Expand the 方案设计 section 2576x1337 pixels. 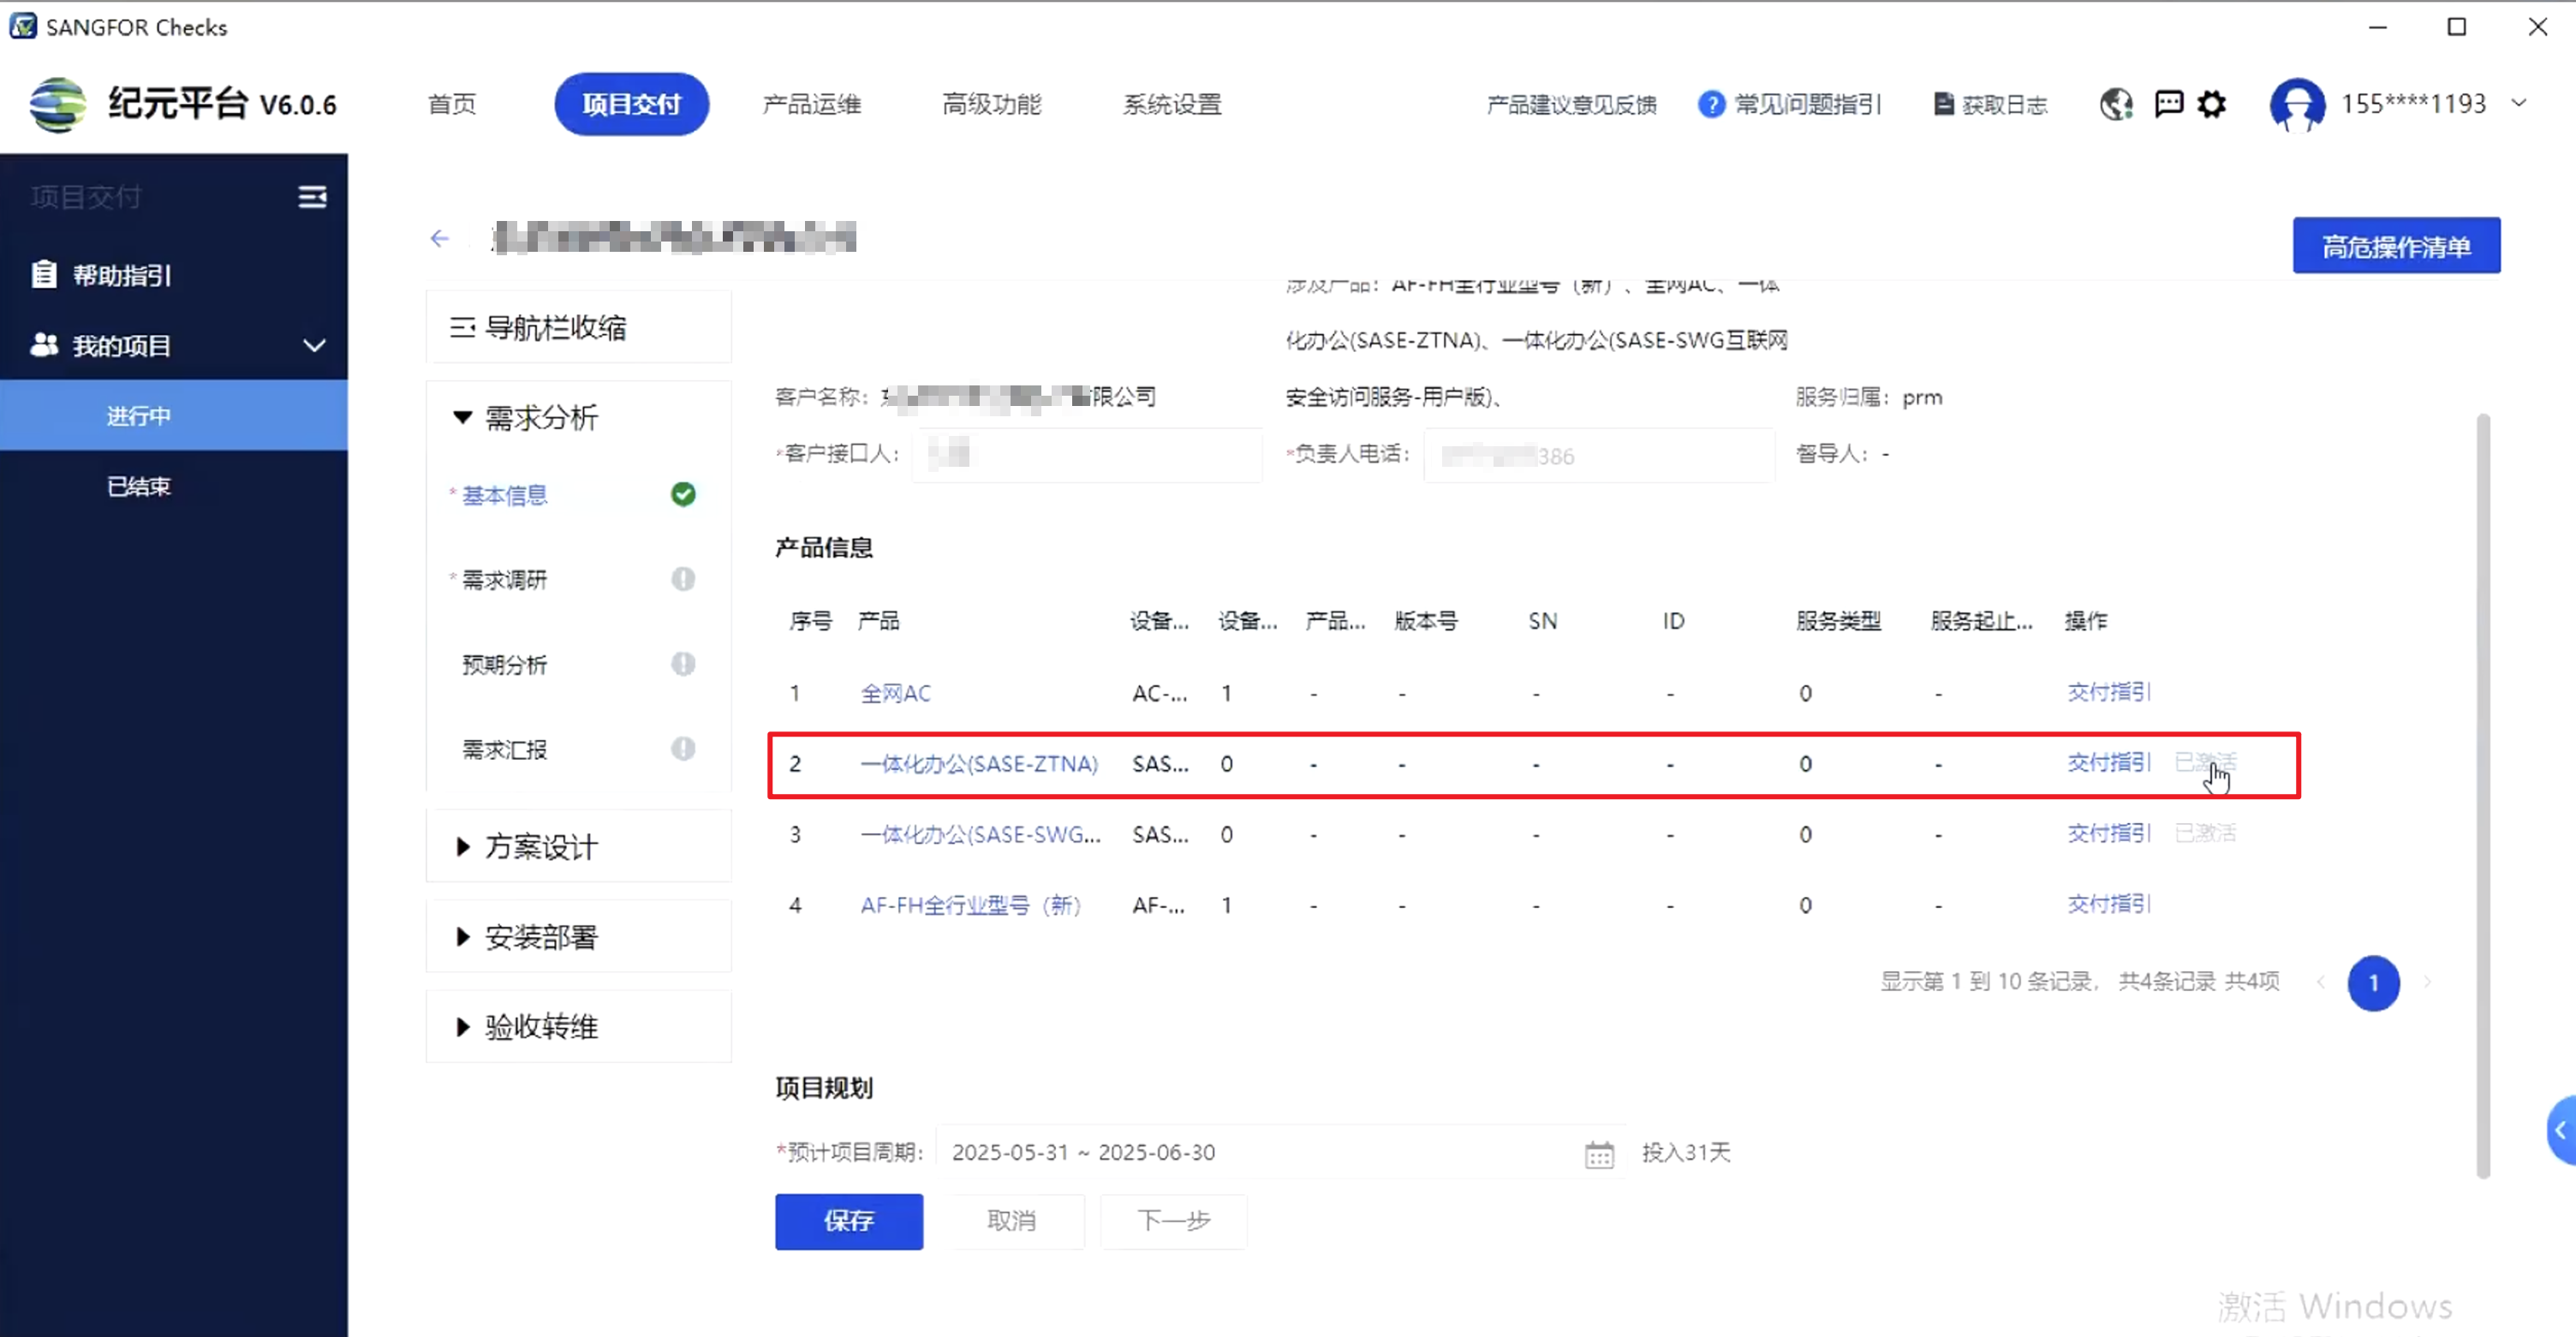(x=541, y=847)
